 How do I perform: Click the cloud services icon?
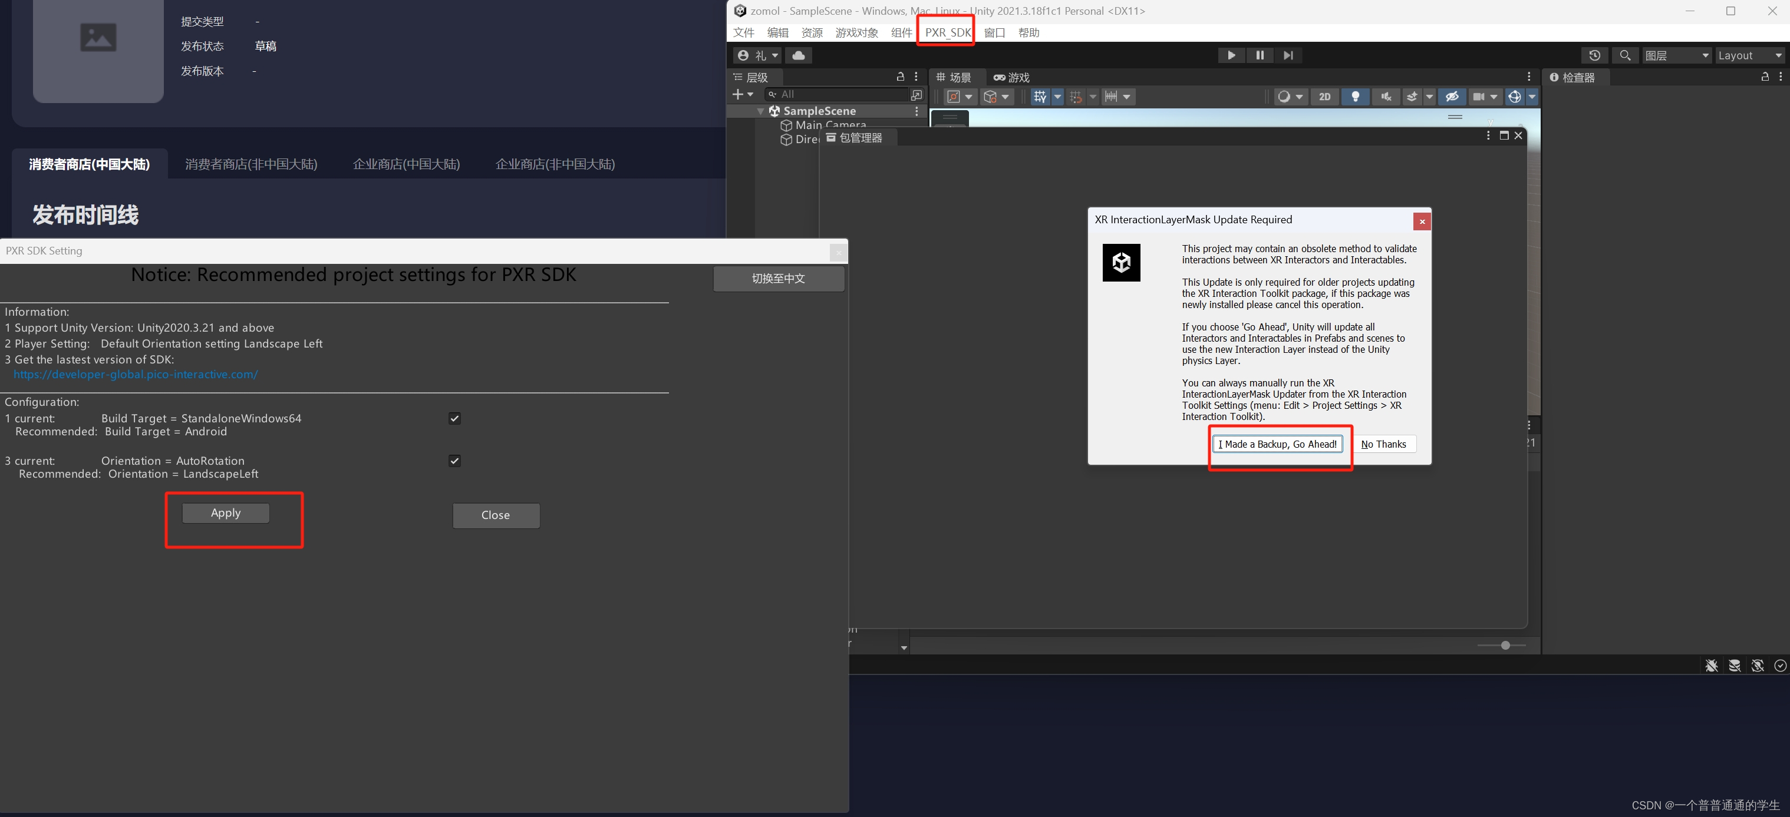click(x=799, y=55)
